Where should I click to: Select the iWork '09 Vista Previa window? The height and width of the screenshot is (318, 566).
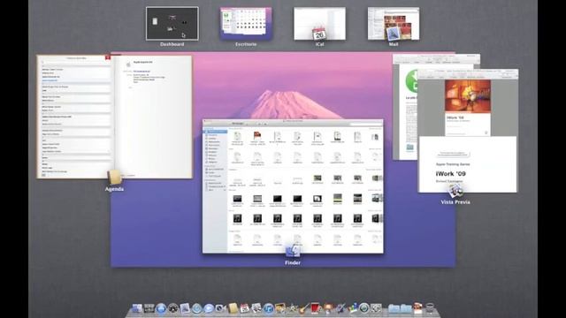pyautogui.click(x=468, y=131)
